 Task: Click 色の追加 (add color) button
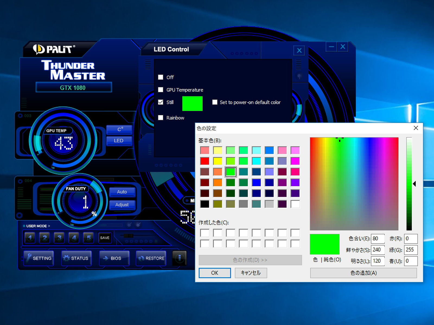pyautogui.click(x=363, y=273)
